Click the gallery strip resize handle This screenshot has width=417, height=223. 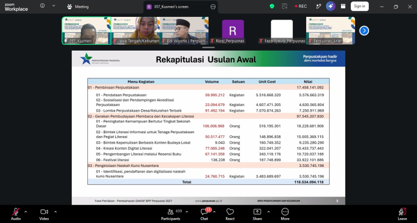click(x=208, y=48)
